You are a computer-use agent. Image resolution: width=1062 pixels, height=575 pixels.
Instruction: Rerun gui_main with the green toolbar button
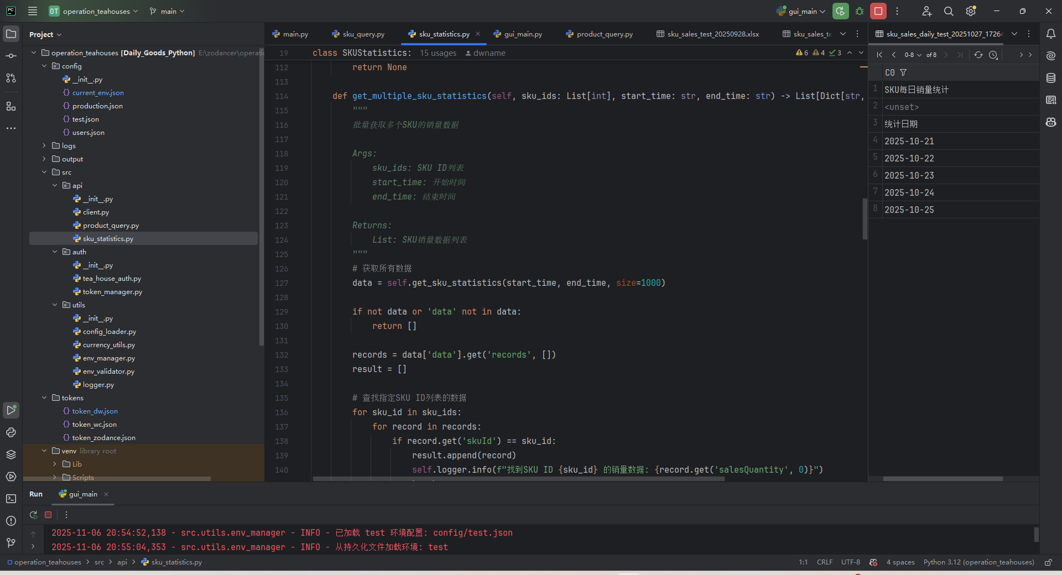(841, 11)
